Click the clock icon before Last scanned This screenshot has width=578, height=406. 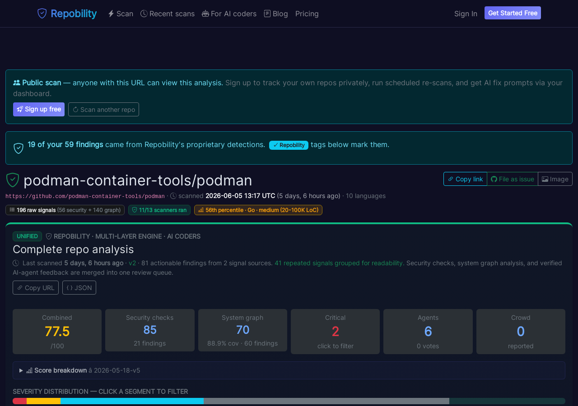pos(16,263)
